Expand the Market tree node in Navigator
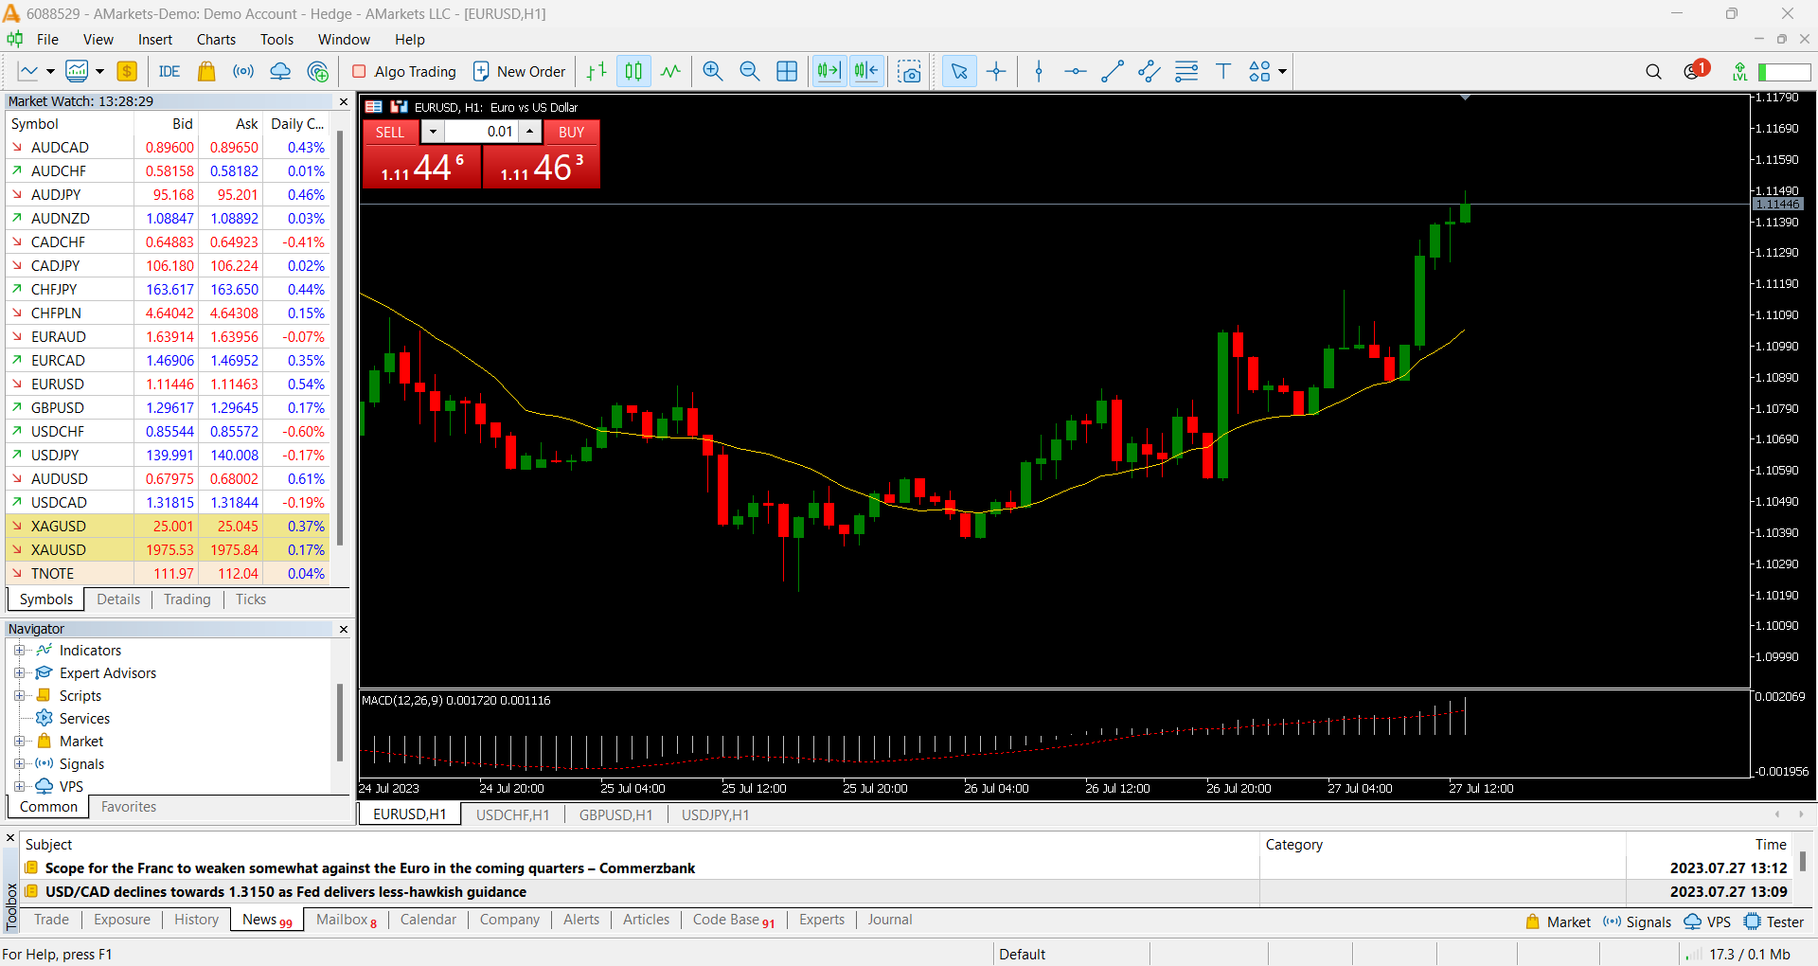1818x966 pixels. [19, 741]
